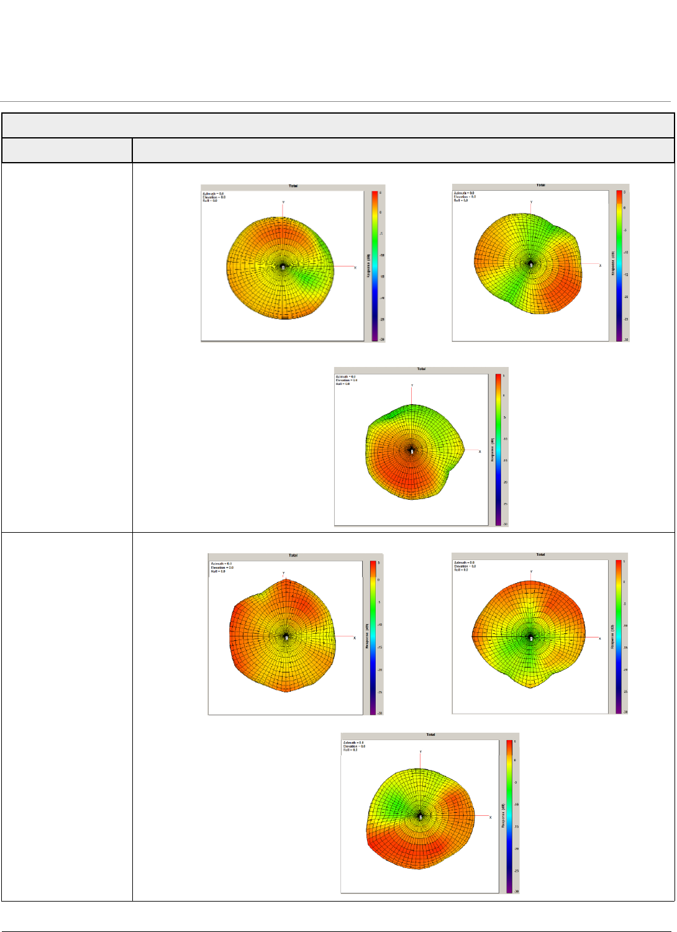The height and width of the screenshot is (932, 677).
Task: Select plot with green diagonal band and red lobe
Action: (541, 262)
